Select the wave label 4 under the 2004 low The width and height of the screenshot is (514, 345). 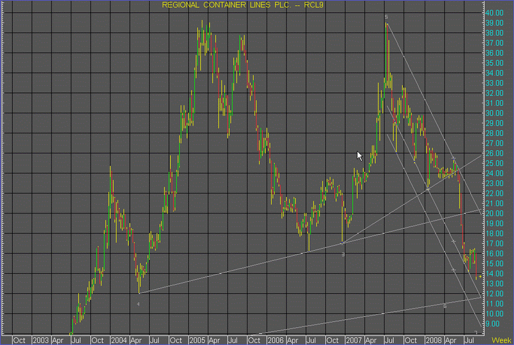click(138, 304)
